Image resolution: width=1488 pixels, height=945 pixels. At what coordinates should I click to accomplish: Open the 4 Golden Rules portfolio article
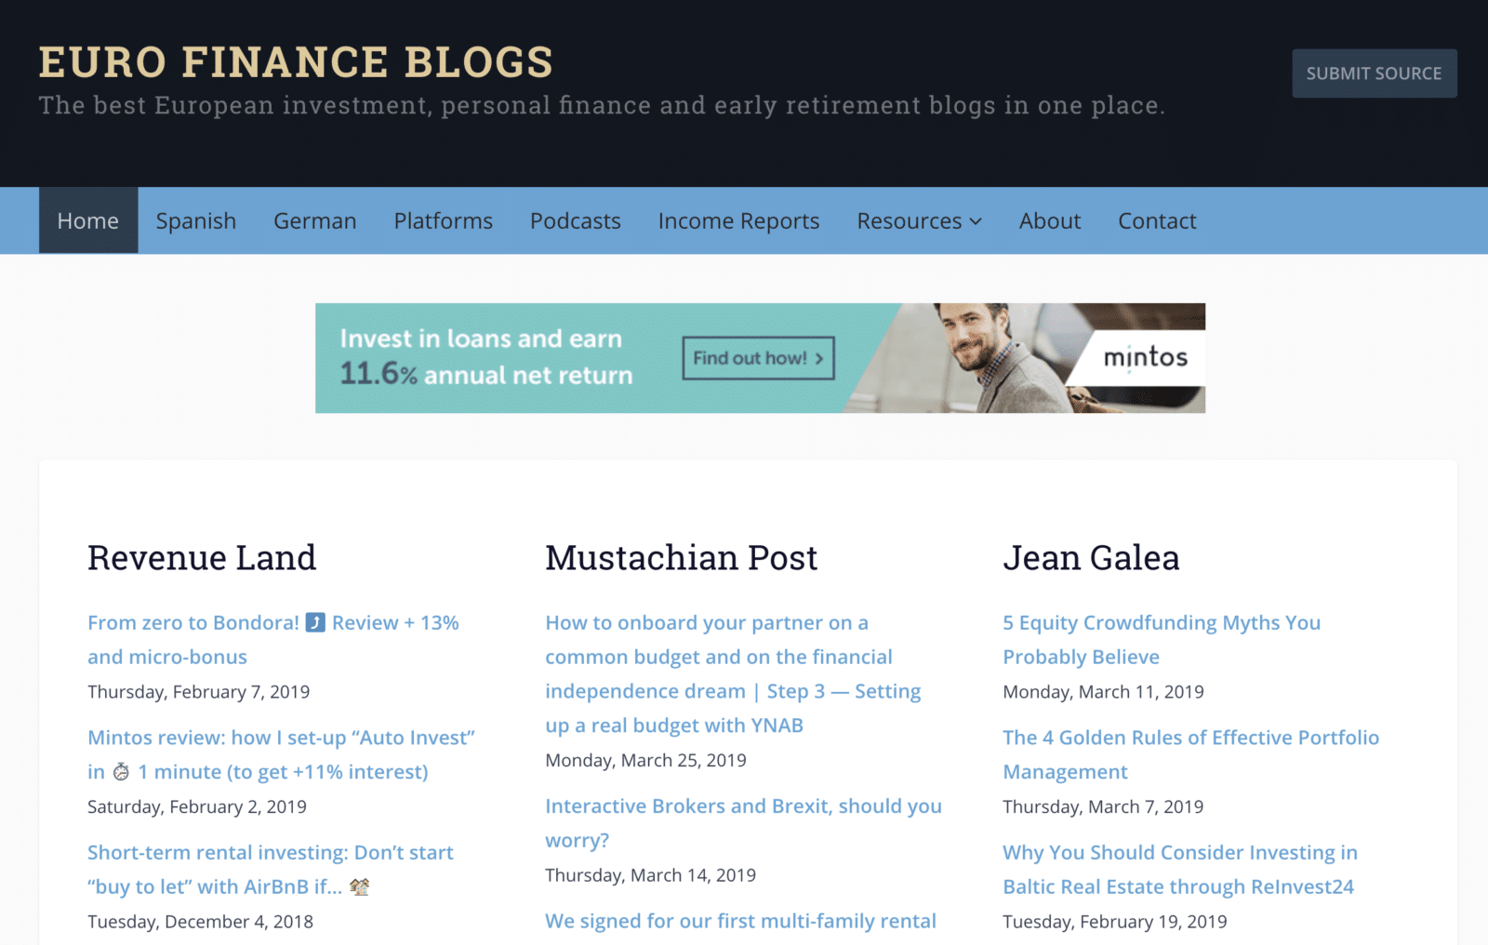pos(1190,738)
